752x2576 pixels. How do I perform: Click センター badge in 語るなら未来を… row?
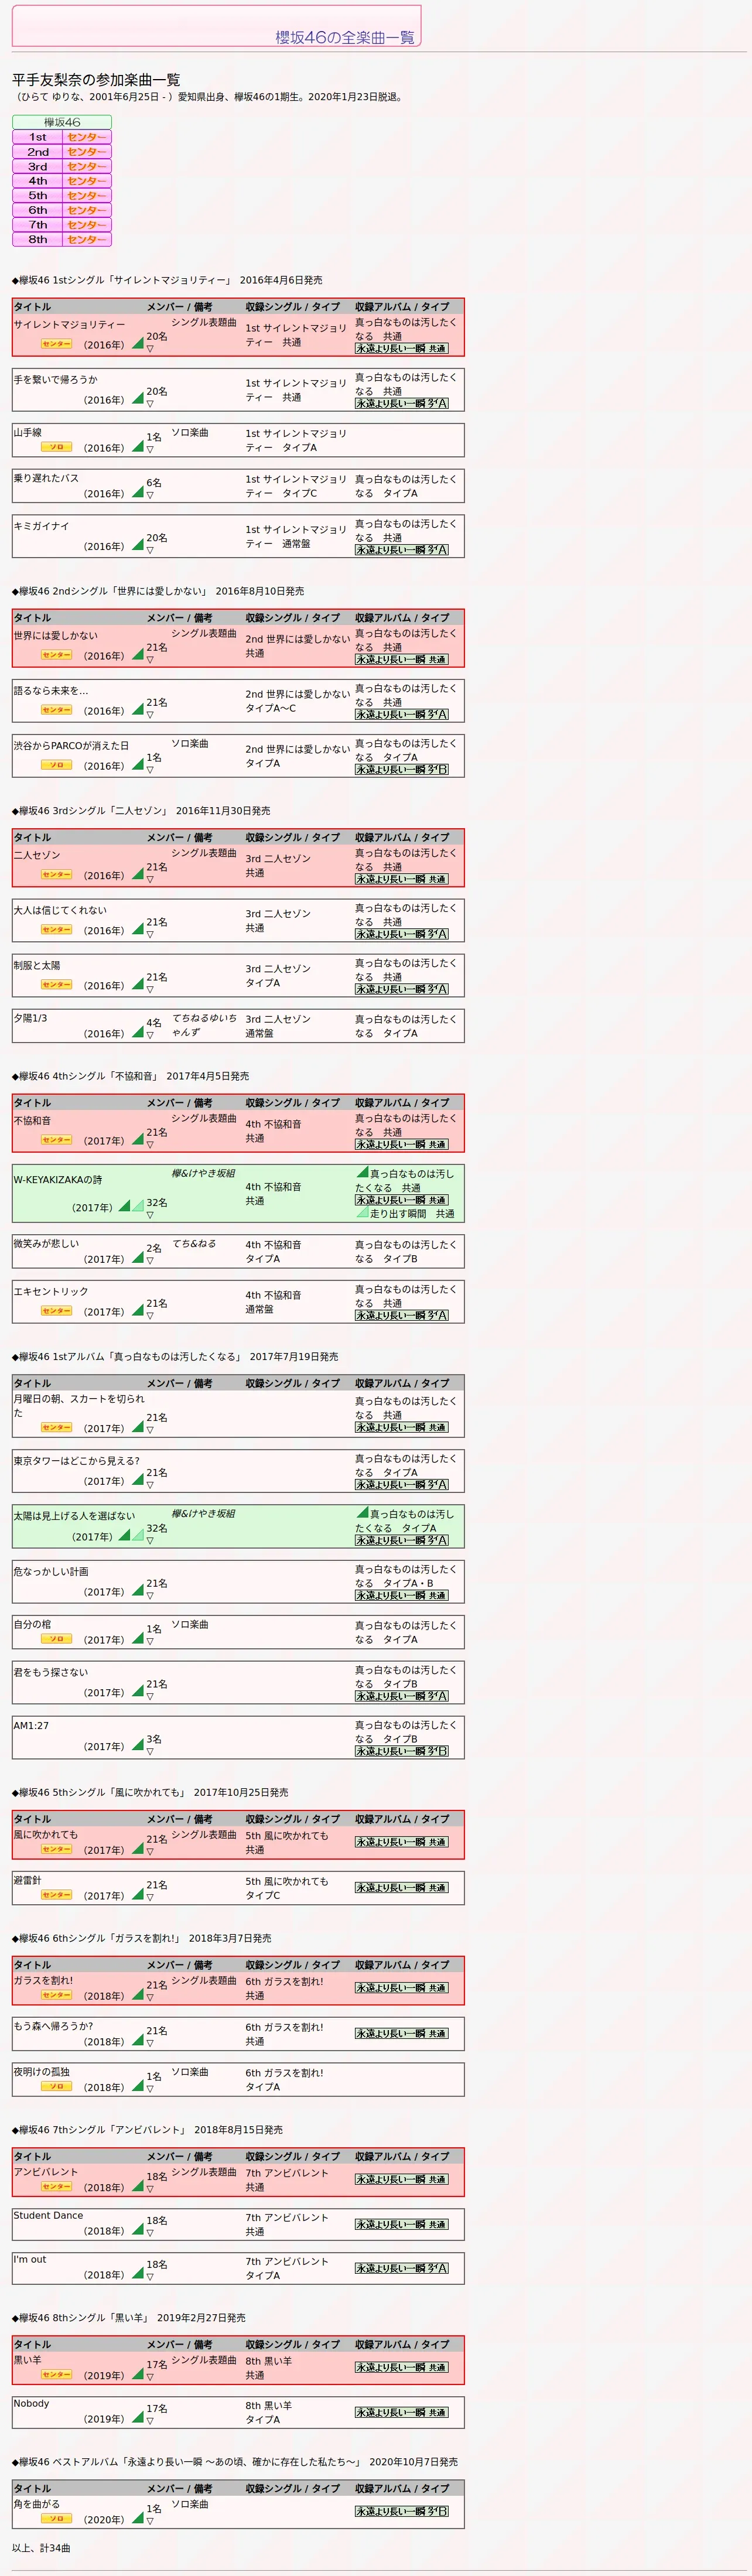tap(56, 710)
